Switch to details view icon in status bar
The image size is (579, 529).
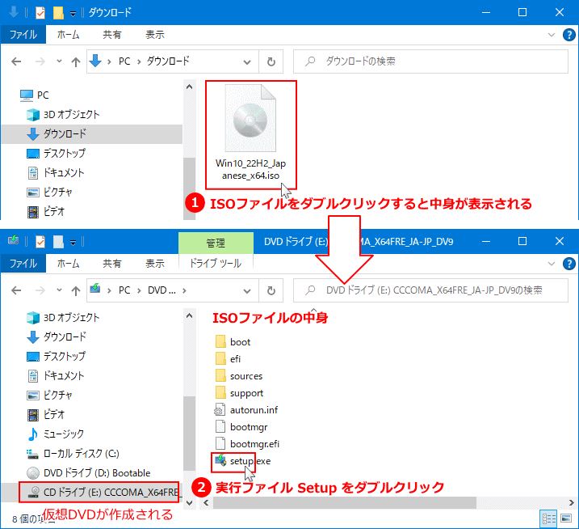tap(549, 518)
